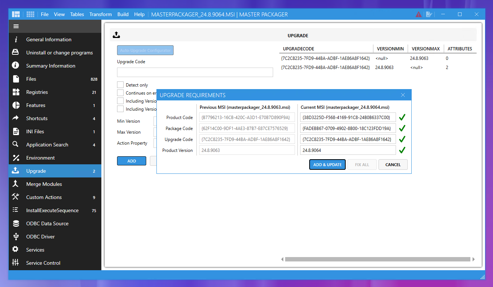Sort by VERSIONMAX column header
Viewport: 493px width, 287px height.
coord(426,49)
